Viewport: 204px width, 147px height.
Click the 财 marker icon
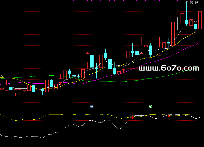(92, 107)
